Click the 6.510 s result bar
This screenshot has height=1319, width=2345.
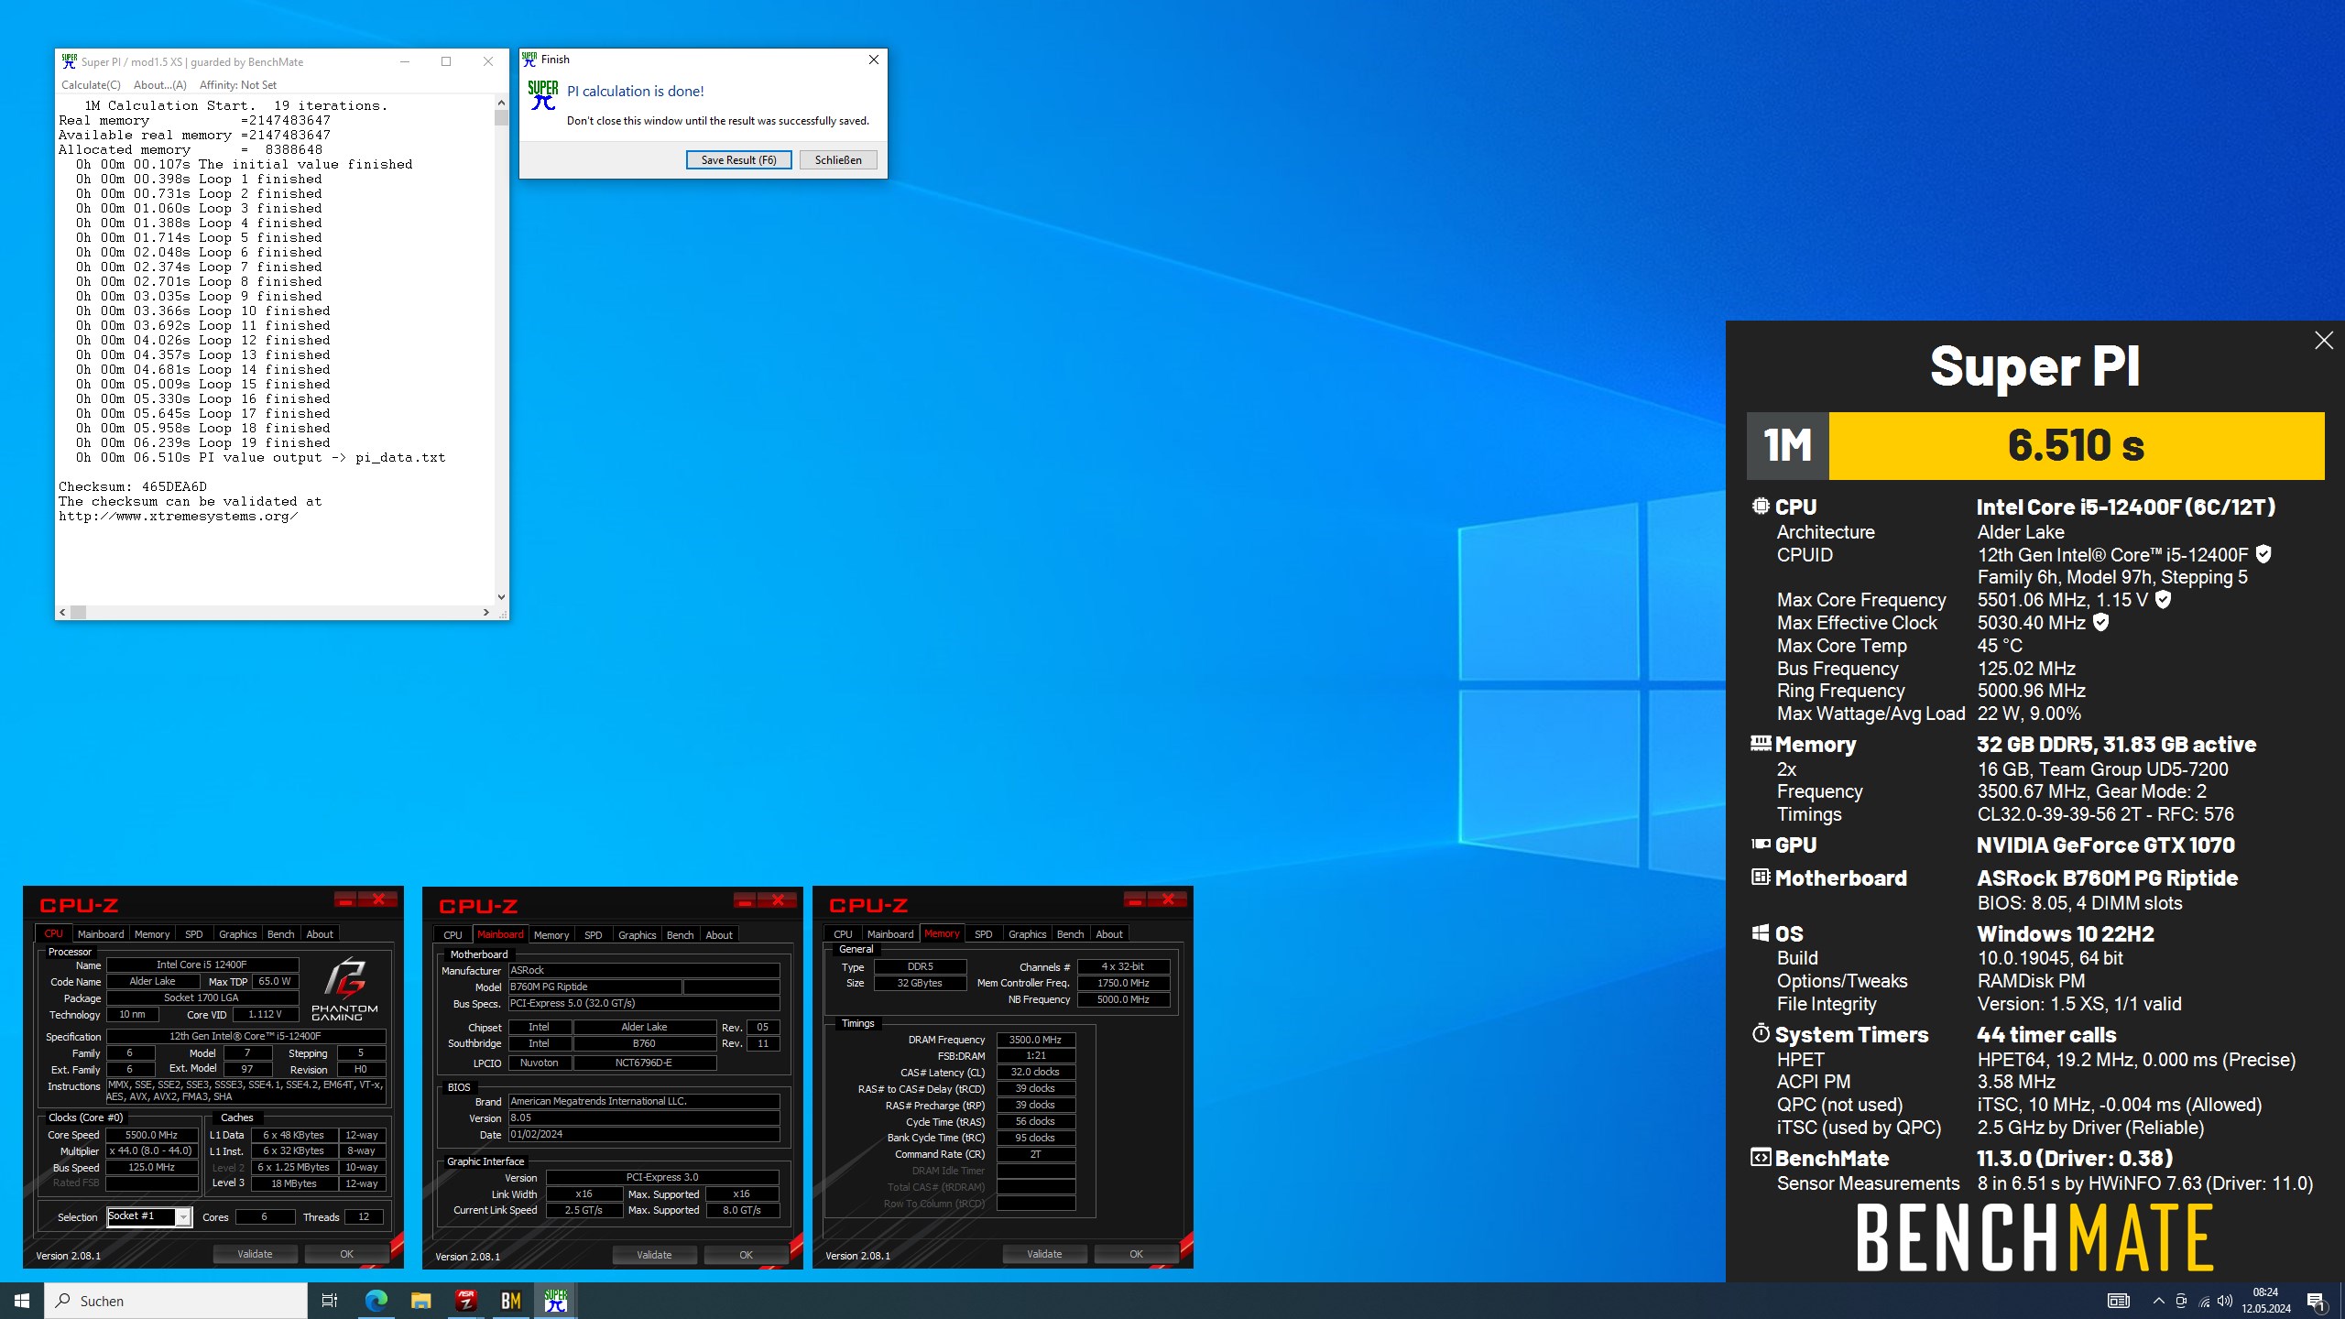click(2076, 445)
